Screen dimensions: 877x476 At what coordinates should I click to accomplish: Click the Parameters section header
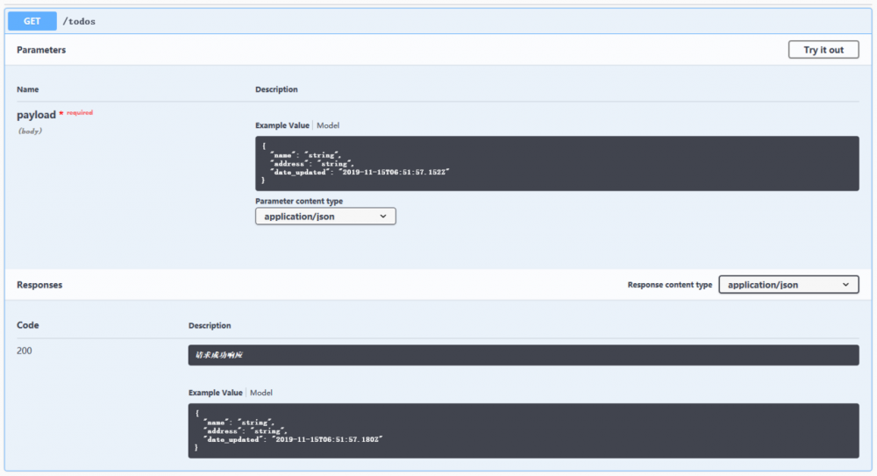[x=41, y=50]
